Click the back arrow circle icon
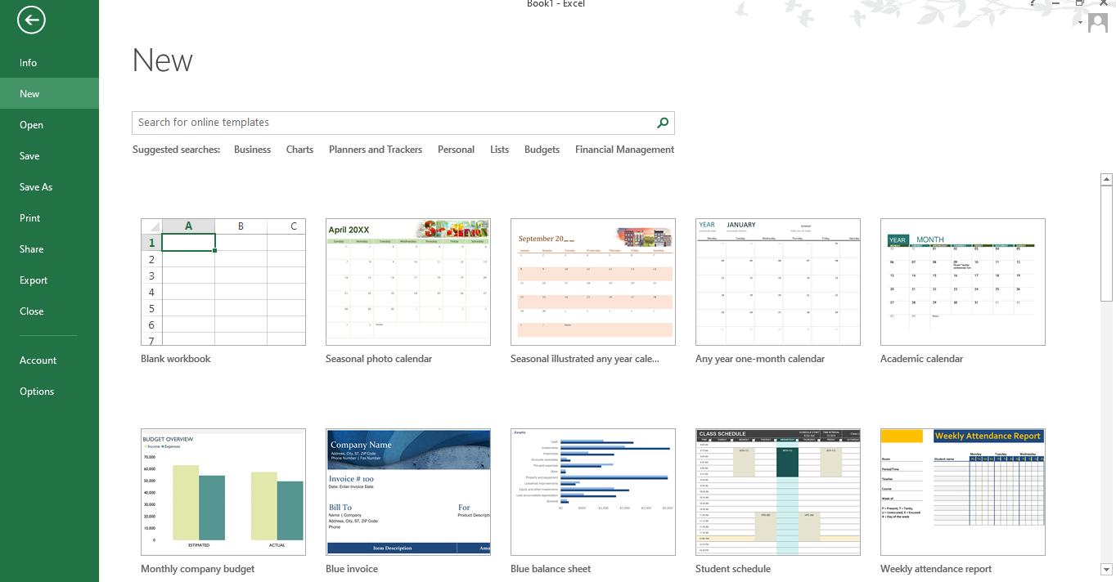This screenshot has height=582, width=1116. [x=31, y=20]
